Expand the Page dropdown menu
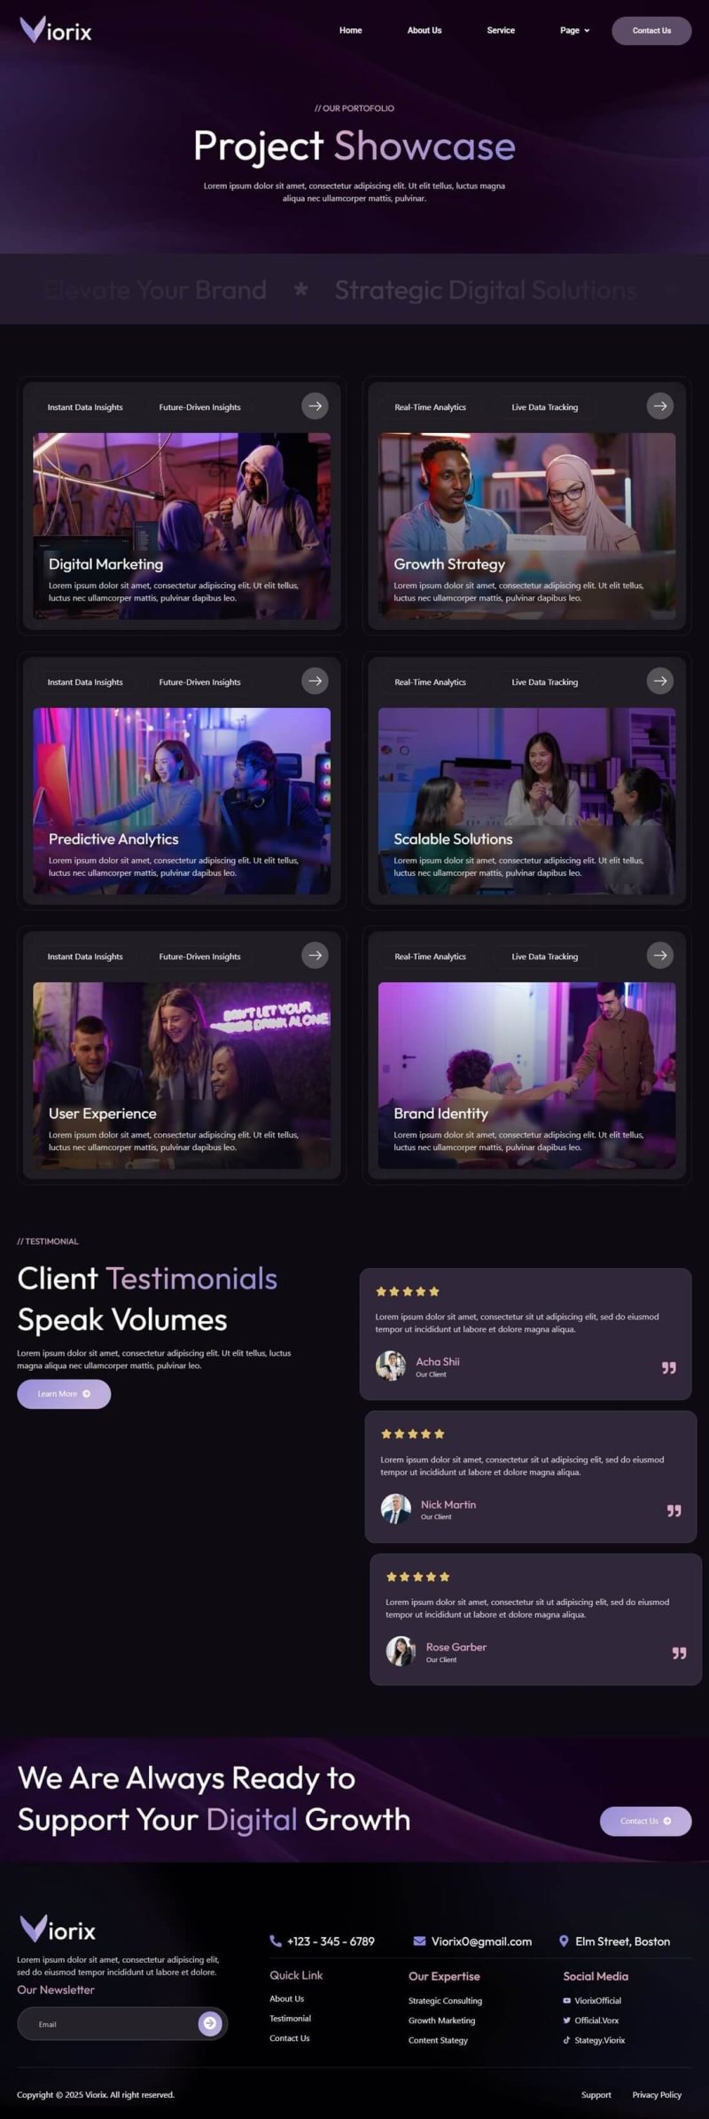The height and width of the screenshot is (2119, 709). click(574, 30)
